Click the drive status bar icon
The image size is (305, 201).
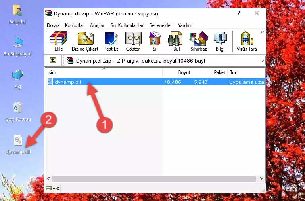click(x=49, y=188)
